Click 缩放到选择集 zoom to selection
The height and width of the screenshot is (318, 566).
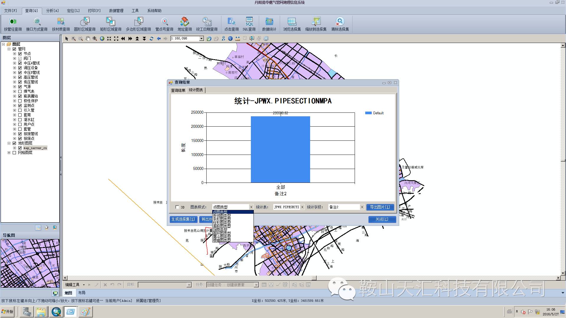pyautogui.click(x=316, y=24)
